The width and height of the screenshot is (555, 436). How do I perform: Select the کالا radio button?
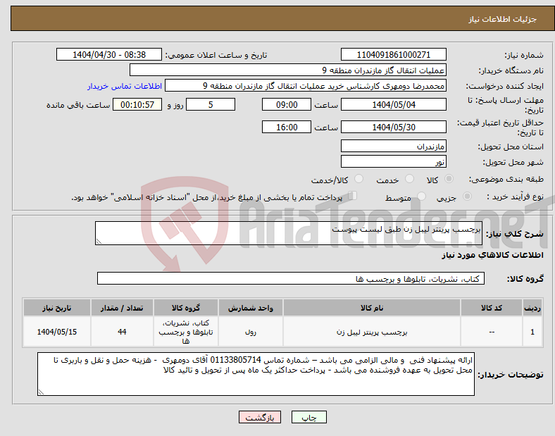[x=449, y=179]
